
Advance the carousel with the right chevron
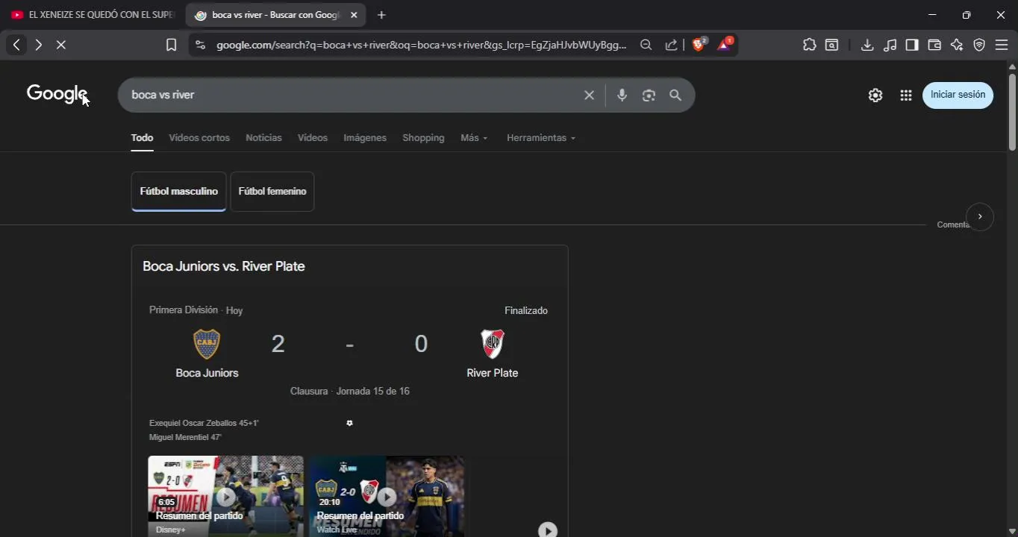click(x=980, y=217)
